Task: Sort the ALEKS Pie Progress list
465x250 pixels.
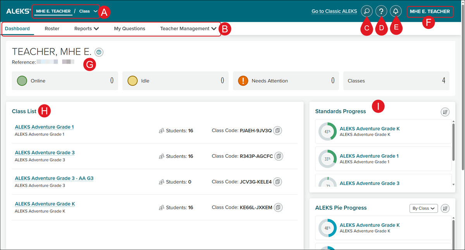Action: pos(445,208)
